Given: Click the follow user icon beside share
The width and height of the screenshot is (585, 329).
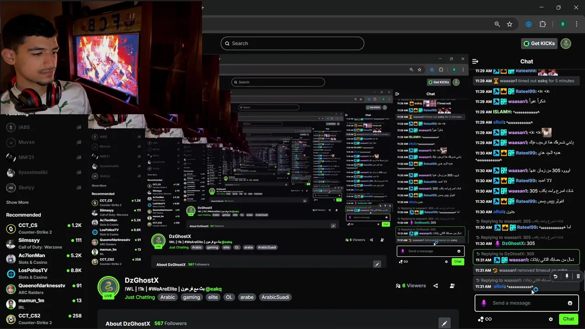Looking at the screenshot, I should pyautogui.click(x=452, y=286).
